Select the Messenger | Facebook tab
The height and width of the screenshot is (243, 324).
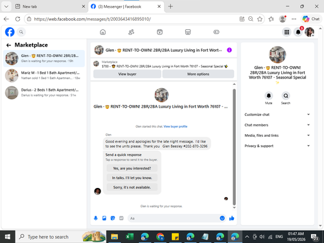[126, 6]
